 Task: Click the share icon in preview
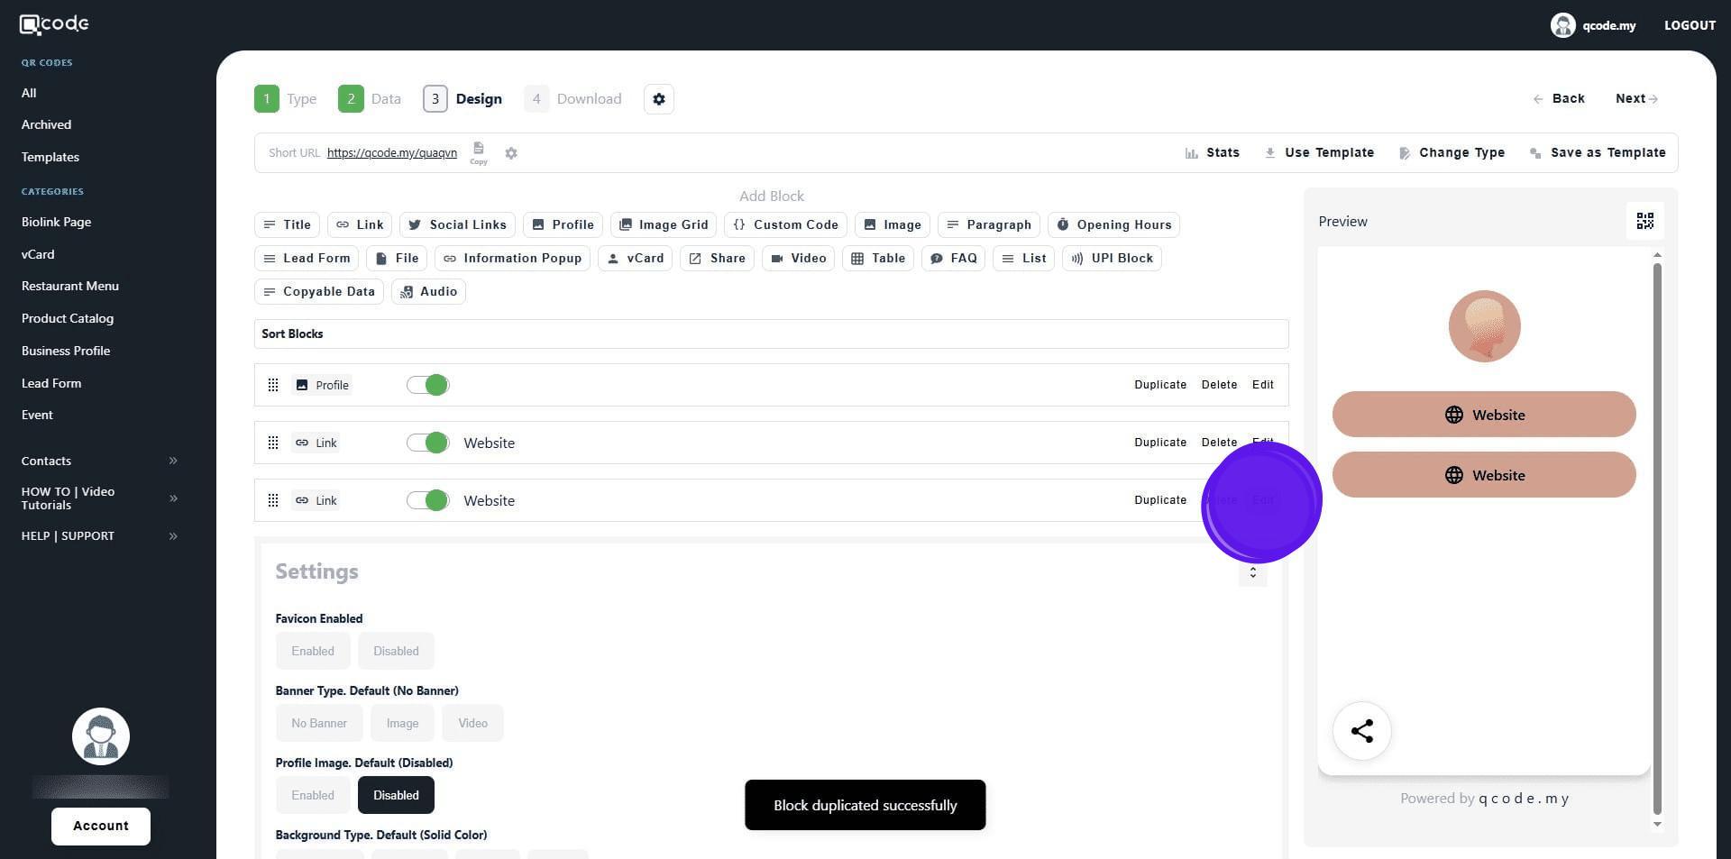point(1361,731)
